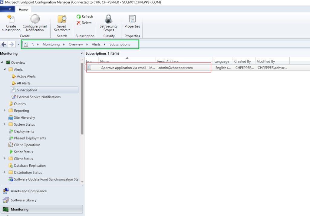Collapse the Monitoring navigation pane
This screenshot has width=310, height=216.
(82, 53)
